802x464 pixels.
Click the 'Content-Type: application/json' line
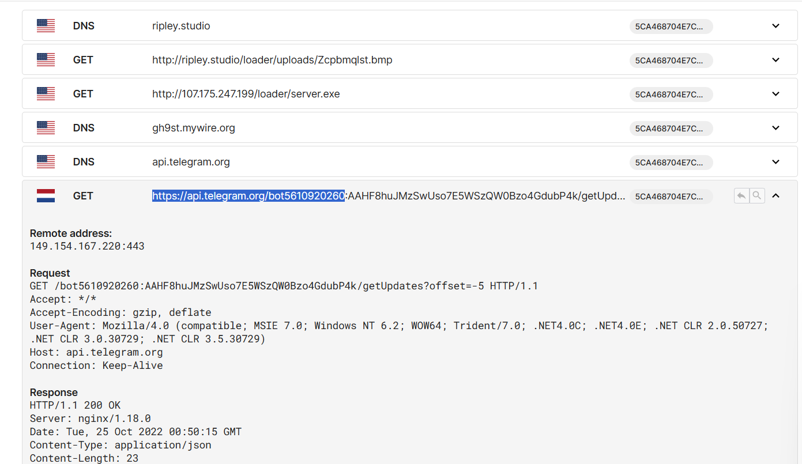point(121,445)
